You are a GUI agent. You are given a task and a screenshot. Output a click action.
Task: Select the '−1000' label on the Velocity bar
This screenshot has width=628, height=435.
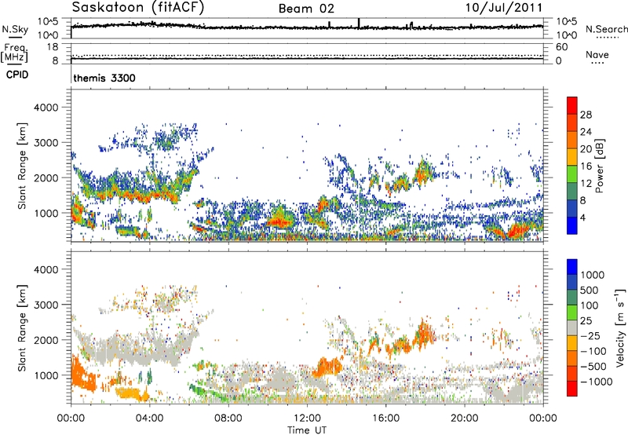click(x=596, y=382)
